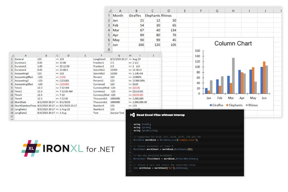Click the expand icon in code snippet panel
Image resolution: width=288 pixels, height=192 pixels.
click(x=241, y=125)
